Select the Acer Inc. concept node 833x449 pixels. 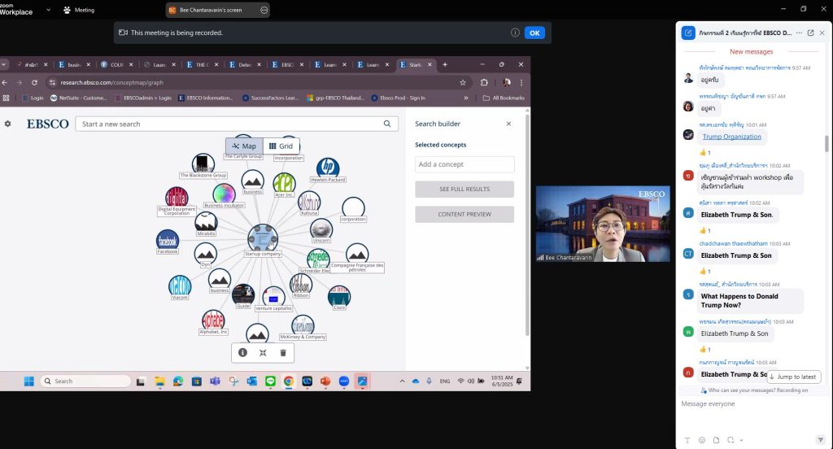point(284,183)
